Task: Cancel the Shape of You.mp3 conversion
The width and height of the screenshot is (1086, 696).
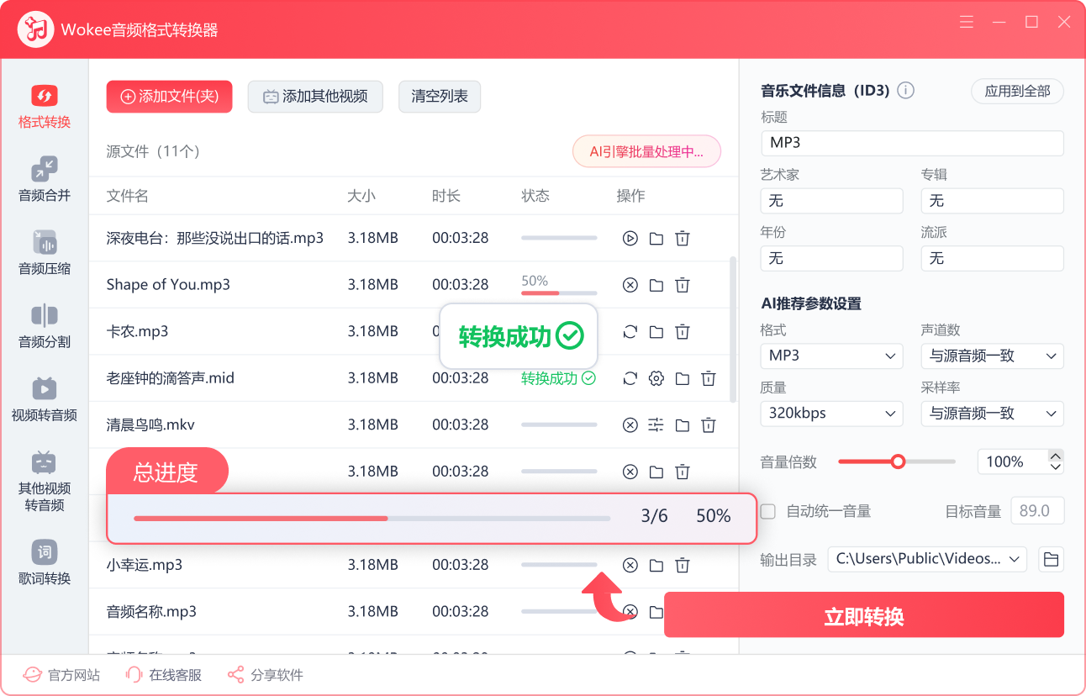Action: pyautogui.click(x=630, y=285)
